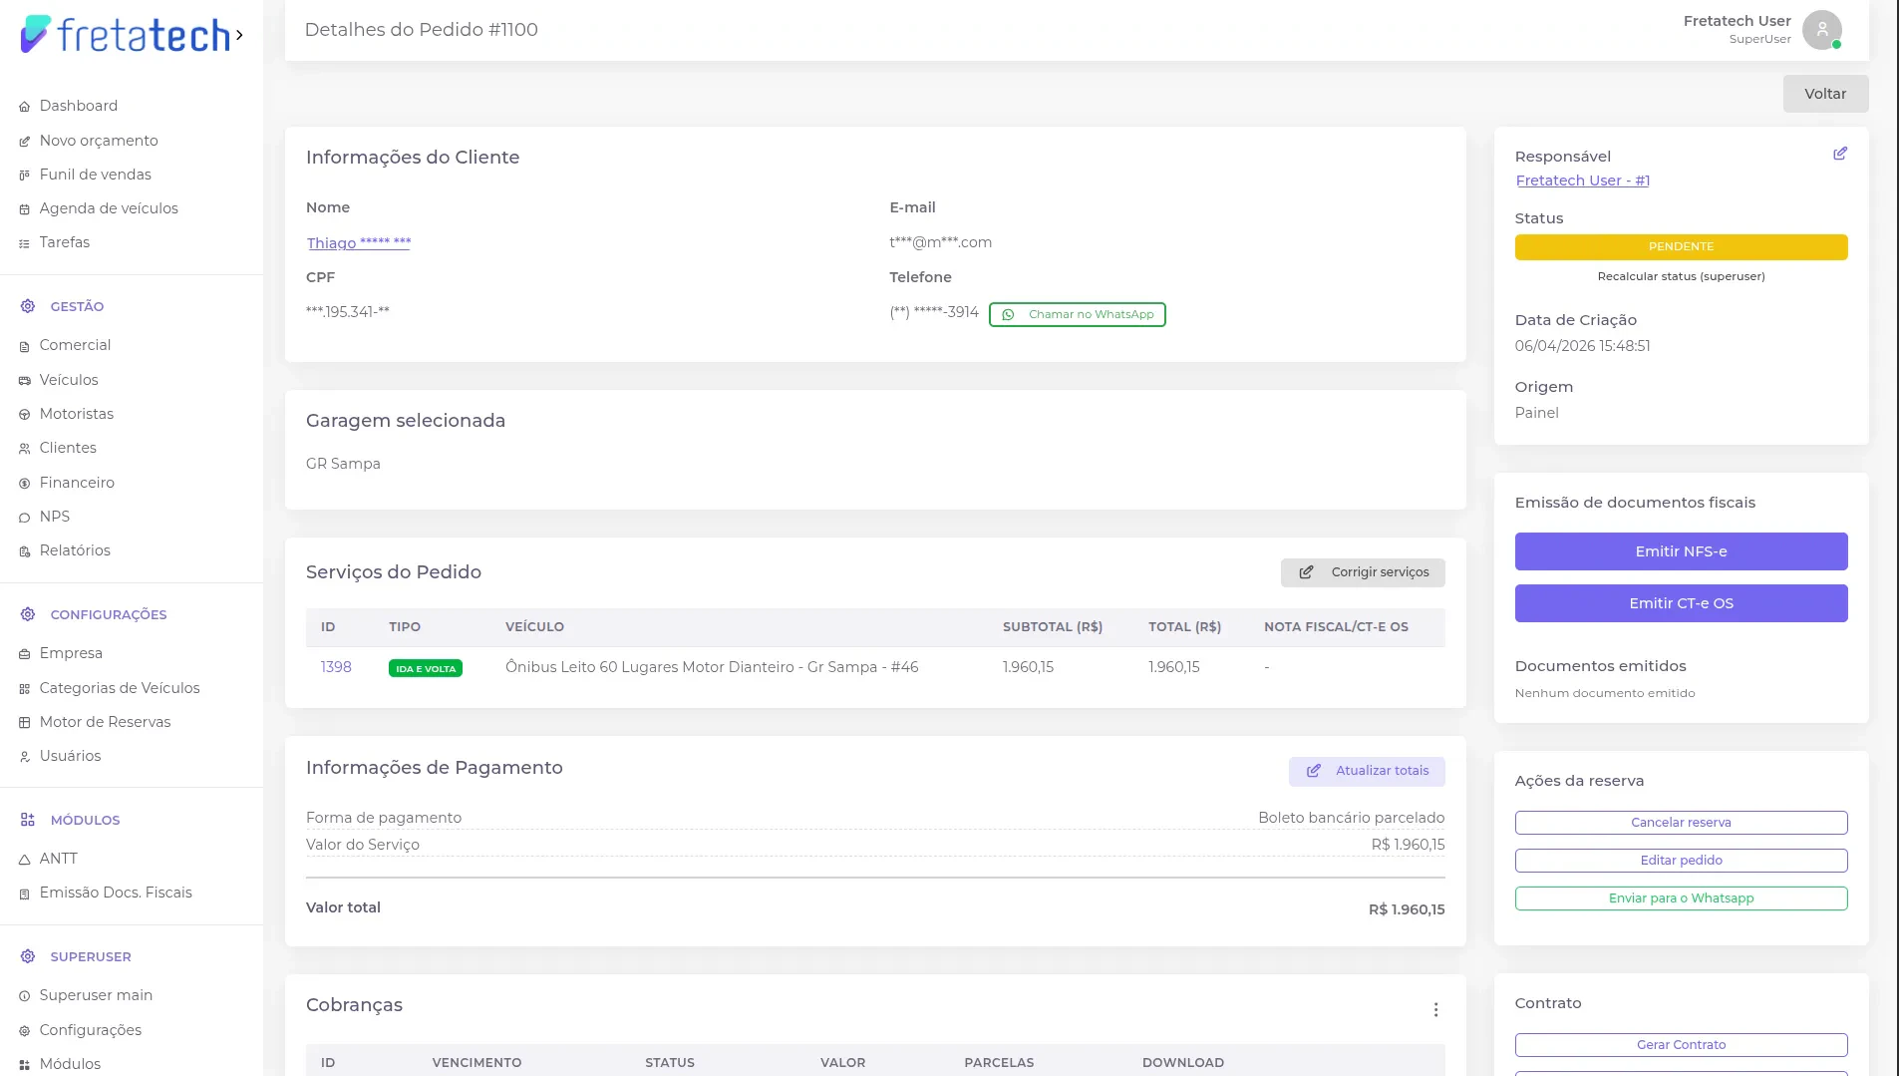
Task: Click the 'GR Sampa' garage text
Action: click(343, 464)
